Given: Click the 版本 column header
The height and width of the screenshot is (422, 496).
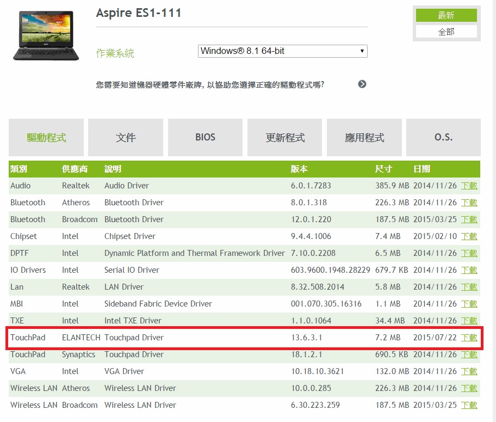Looking at the screenshot, I should 299,169.
